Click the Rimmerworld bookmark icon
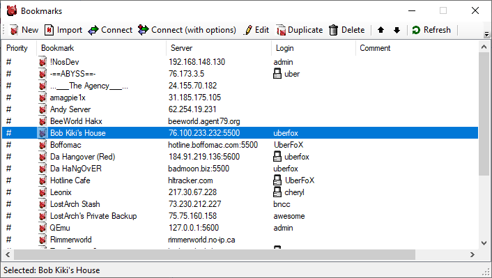 coord(43,240)
